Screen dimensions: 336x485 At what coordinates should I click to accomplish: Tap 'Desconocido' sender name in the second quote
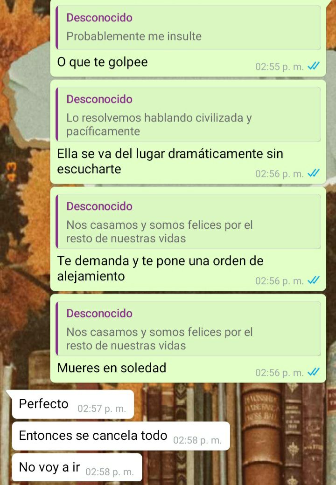(99, 99)
